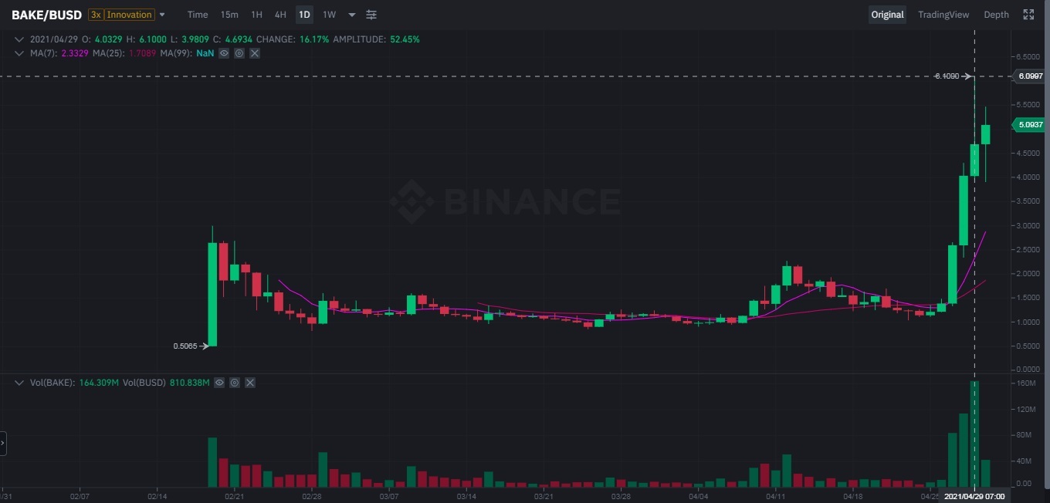Switch to the Depth chart tab

pyautogui.click(x=996, y=15)
